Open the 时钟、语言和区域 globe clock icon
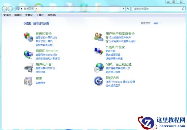The image size is (187, 130). [99, 68]
